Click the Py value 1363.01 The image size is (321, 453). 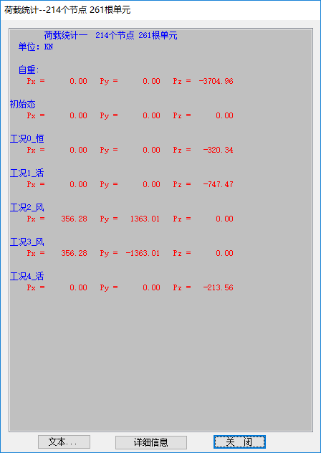[145, 219]
